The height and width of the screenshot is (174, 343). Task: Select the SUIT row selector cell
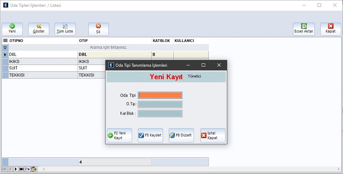(x=5, y=68)
